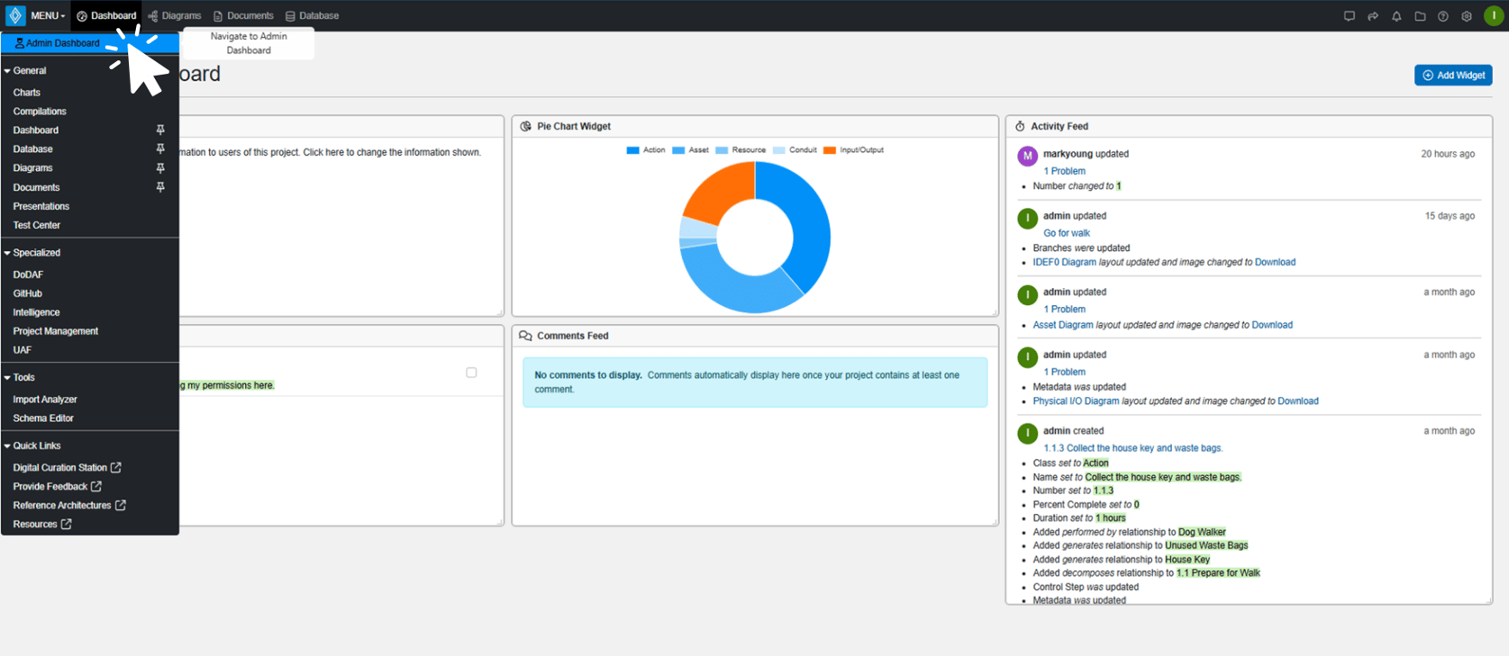
Task: Open the Asset Diagram link
Action: pyautogui.click(x=1063, y=325)
